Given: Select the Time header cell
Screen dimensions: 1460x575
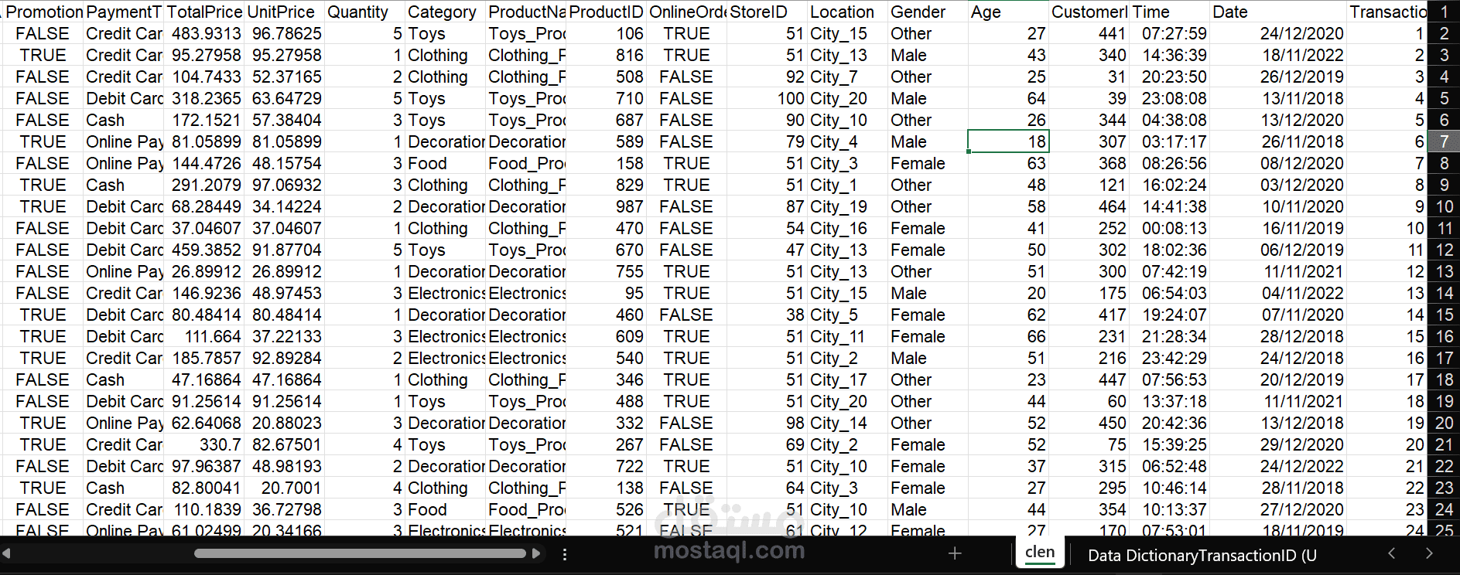Looking at the screenshot, I should pos(1169,12).
